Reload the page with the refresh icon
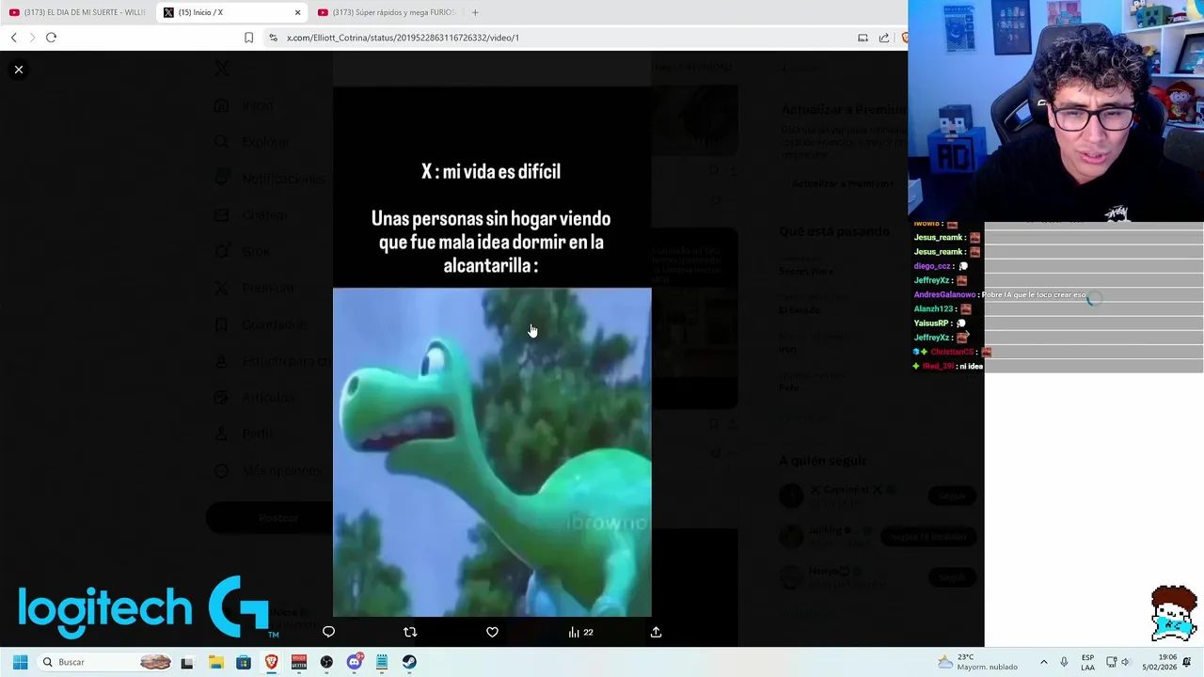Image resolution: width=1204 pixels, height=677 pixels. point(51,38)
